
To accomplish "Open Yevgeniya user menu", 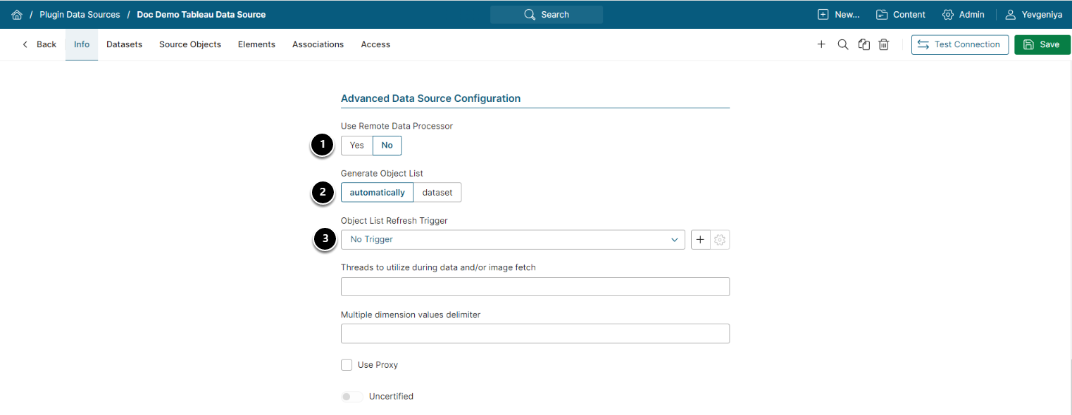I will [x=1033, y=15].
